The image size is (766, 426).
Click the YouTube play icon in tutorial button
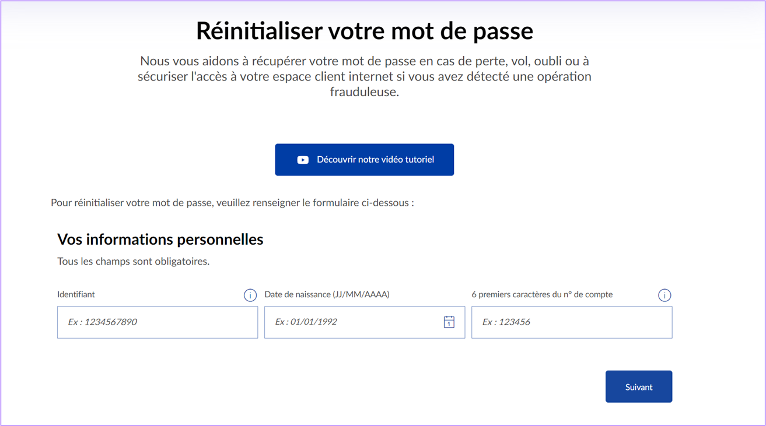click(303, 160)
